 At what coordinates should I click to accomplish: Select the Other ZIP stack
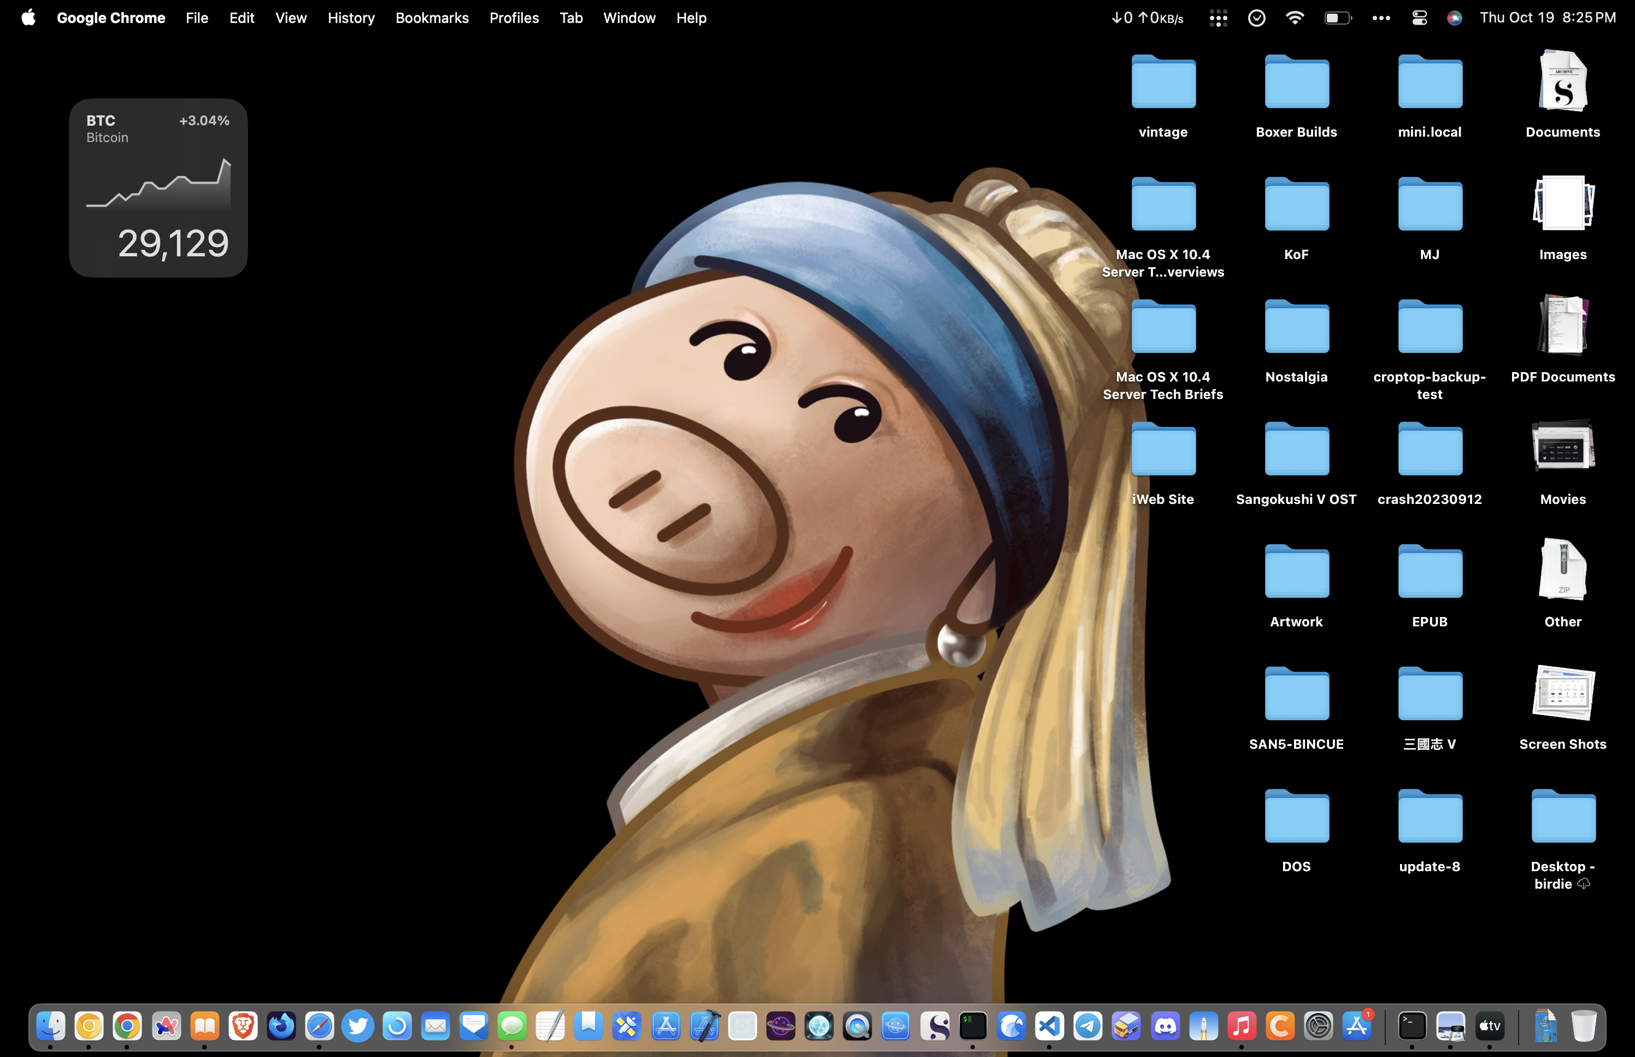pos(1562,569)
